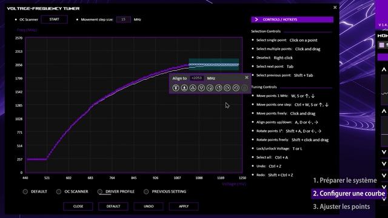Click 'Move points freely' hotkey line
Image resolution: width=388 pixels, height=218 pixels.
click(x=286, y=113)
